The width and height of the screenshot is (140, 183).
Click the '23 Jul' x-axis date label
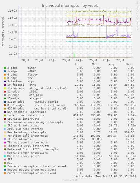(66, 60)
